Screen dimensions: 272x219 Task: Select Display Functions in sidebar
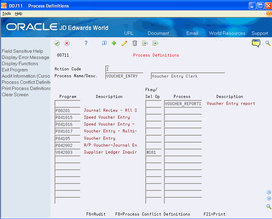pos(20,63)
